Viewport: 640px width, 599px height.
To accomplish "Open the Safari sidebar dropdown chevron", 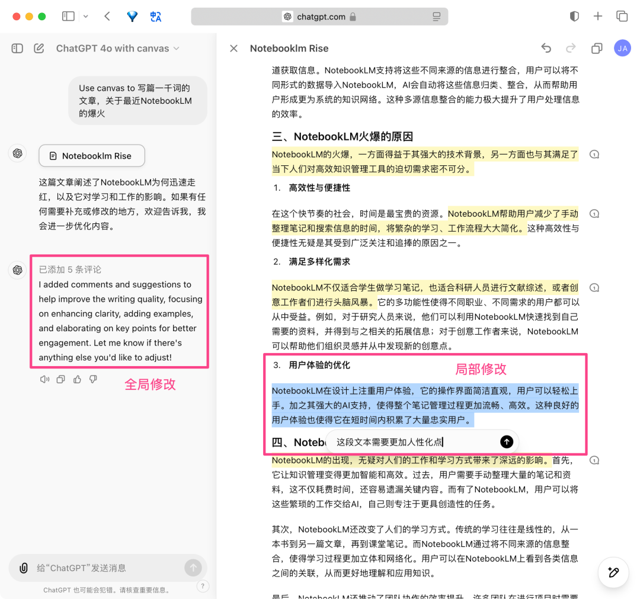I will 86,17.
